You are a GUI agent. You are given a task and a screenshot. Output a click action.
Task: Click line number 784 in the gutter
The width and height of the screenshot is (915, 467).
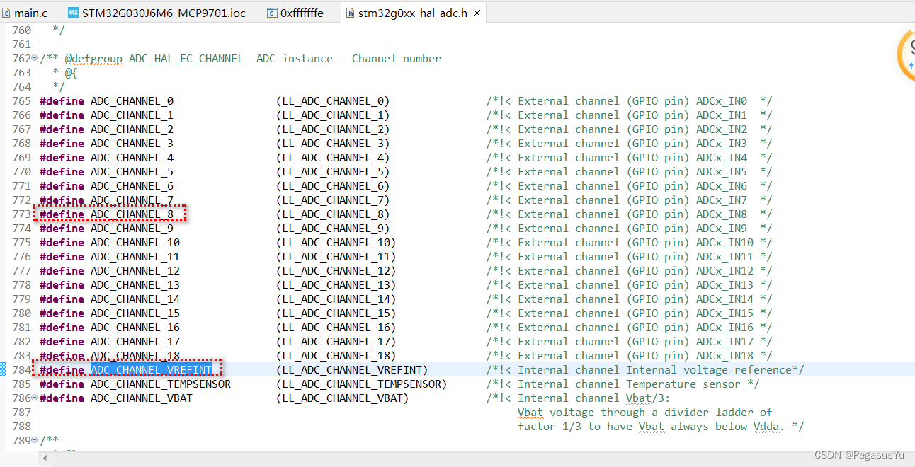click(x=22, y=369)
